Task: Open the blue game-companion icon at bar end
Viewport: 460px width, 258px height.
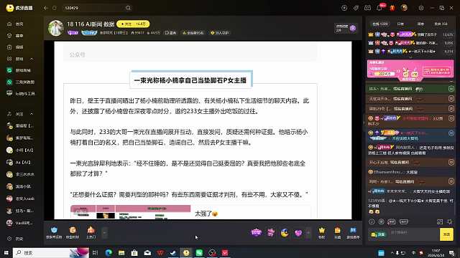Action: click(x=353, y=233)
